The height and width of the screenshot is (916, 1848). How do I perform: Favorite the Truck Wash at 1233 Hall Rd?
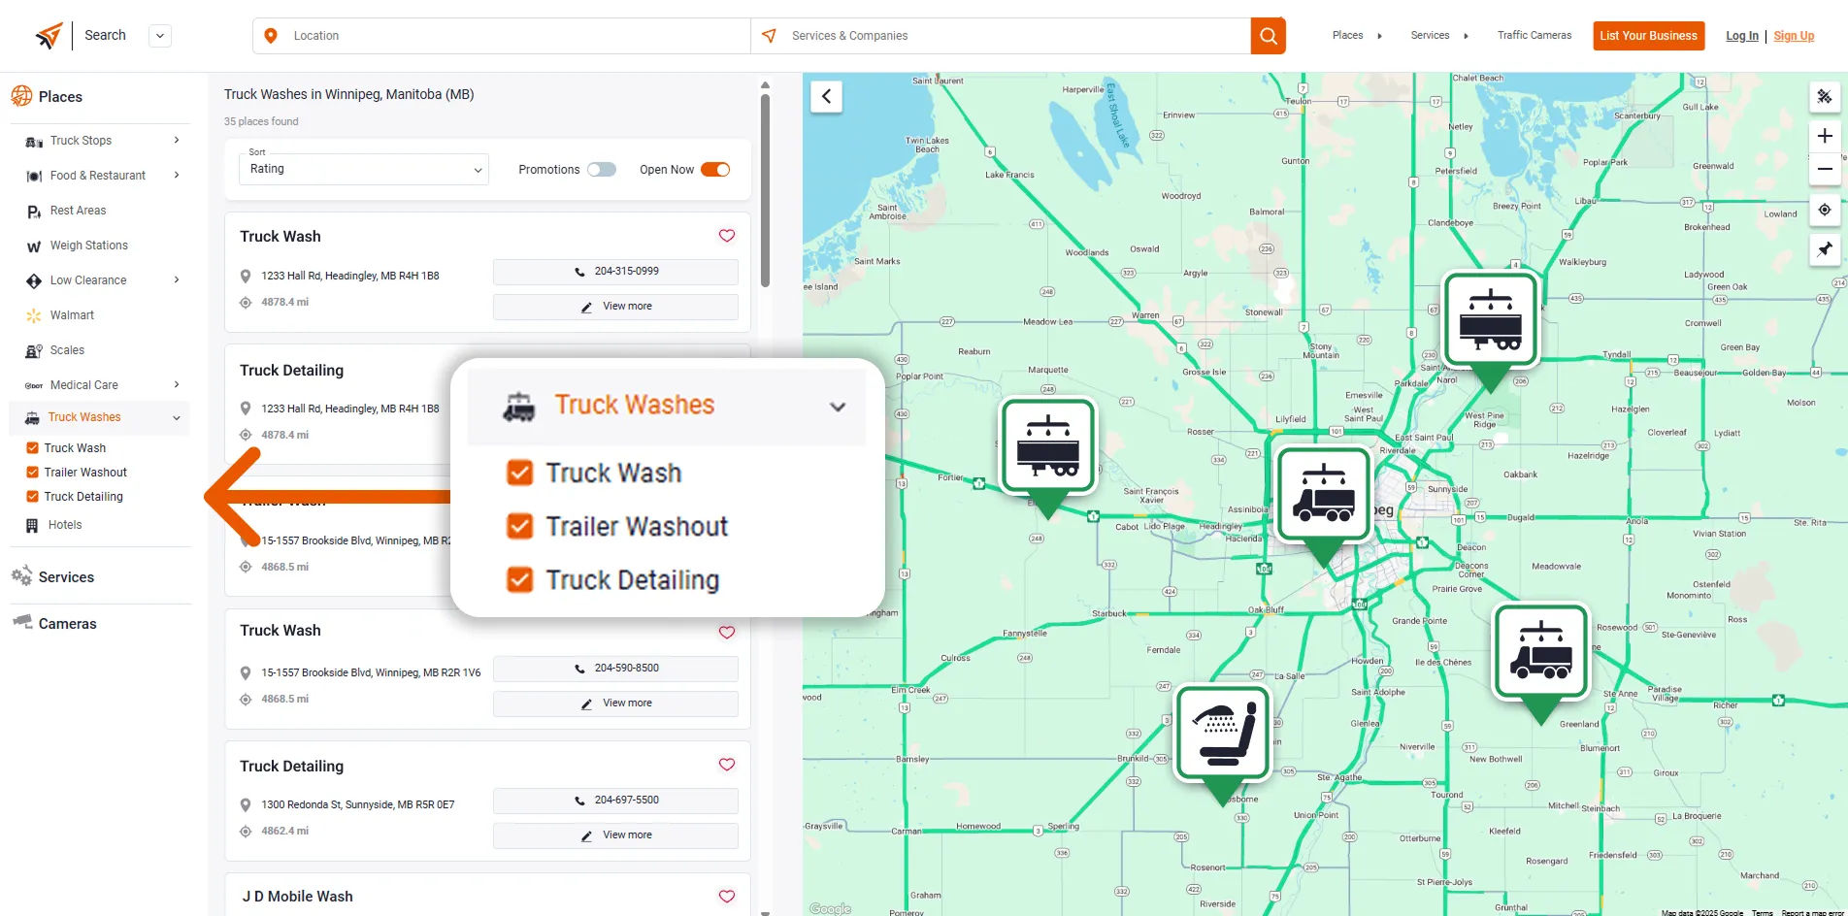tap(727, 236)
